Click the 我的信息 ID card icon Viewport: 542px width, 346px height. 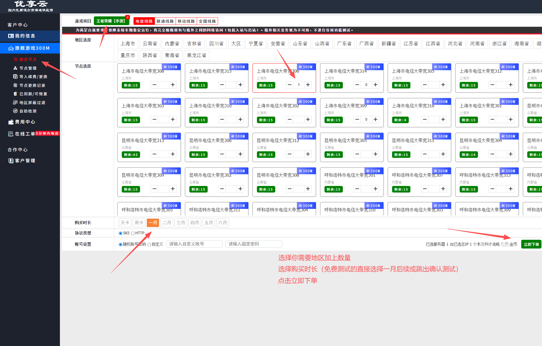pyautogui.click(x=11, y=36)
